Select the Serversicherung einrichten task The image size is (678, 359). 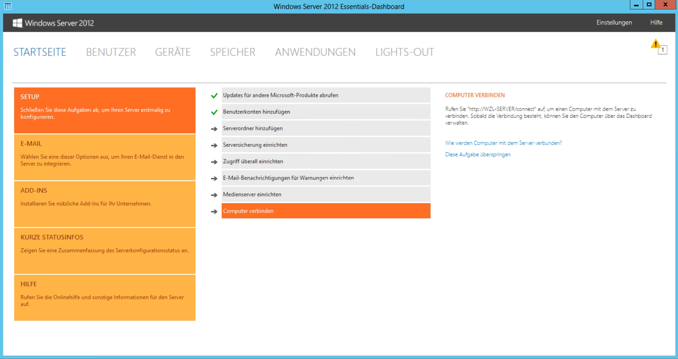point(326,145)
